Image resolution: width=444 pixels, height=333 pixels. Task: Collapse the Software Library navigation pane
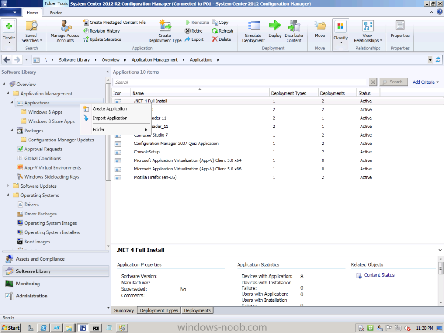click(108, 72)
